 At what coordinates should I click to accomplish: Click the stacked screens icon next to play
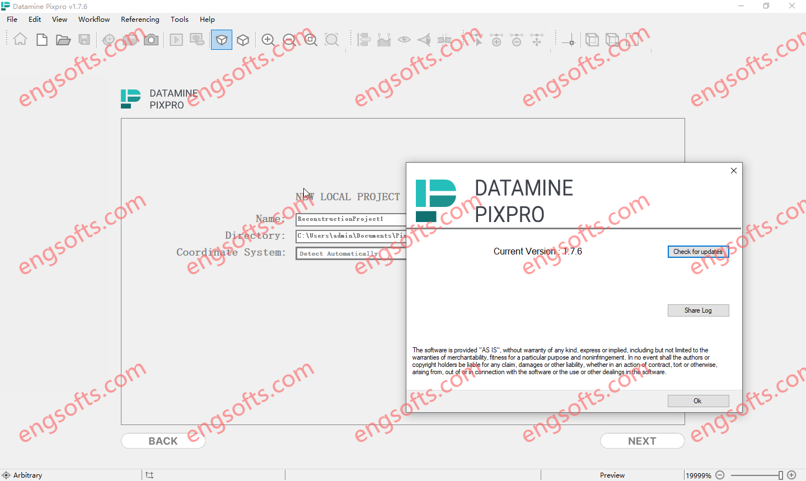[x=197, y=40]
